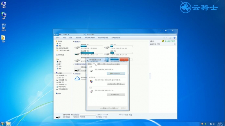The image size is (225, 126).
Task: Select the 56.8 GB local disk icon
Action: click(77, 60)
